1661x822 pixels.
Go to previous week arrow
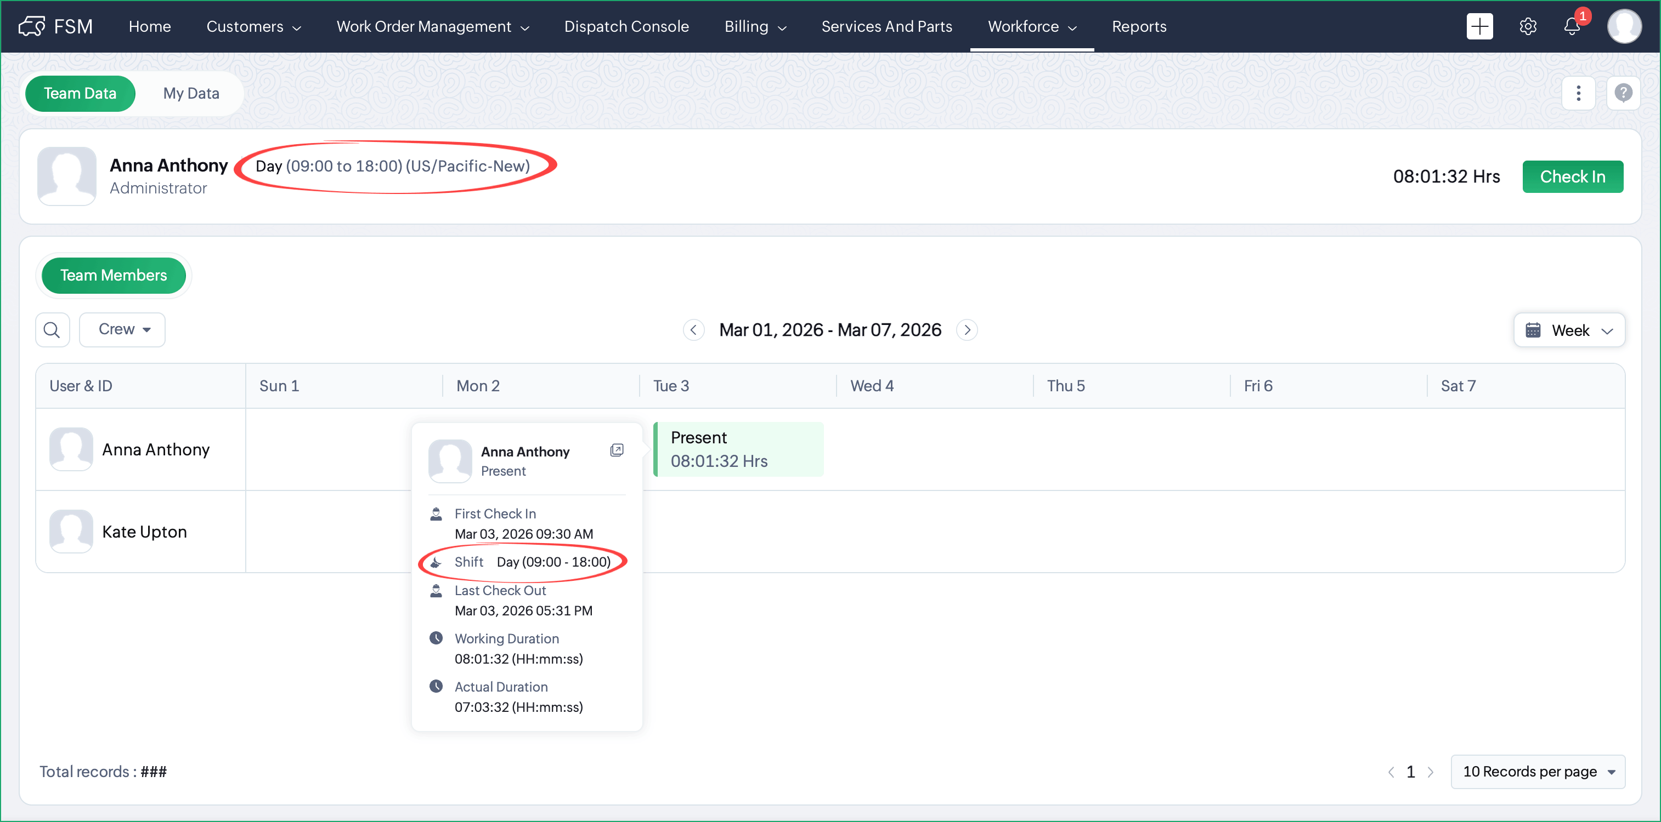point(693,330)
